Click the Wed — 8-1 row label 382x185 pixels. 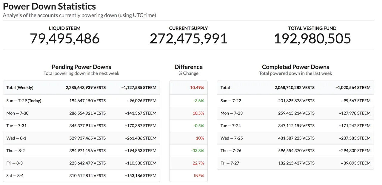click(x=16, y=138)
